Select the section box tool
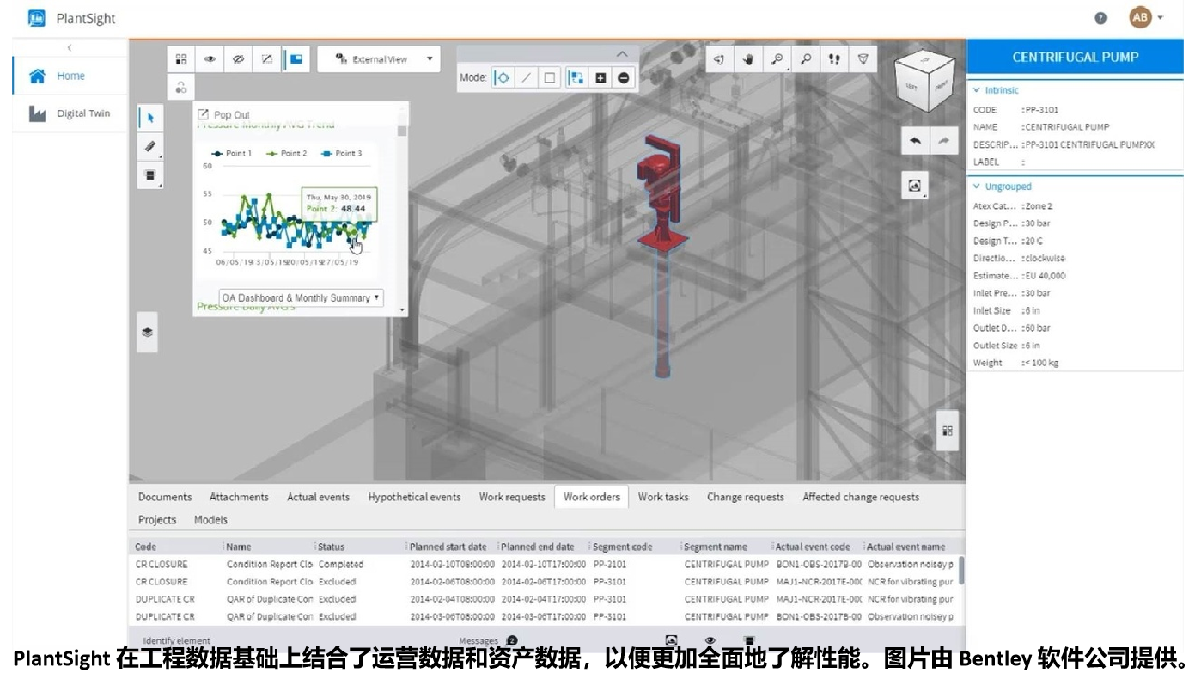1201x679 pixels. click(x=150, y=175)
